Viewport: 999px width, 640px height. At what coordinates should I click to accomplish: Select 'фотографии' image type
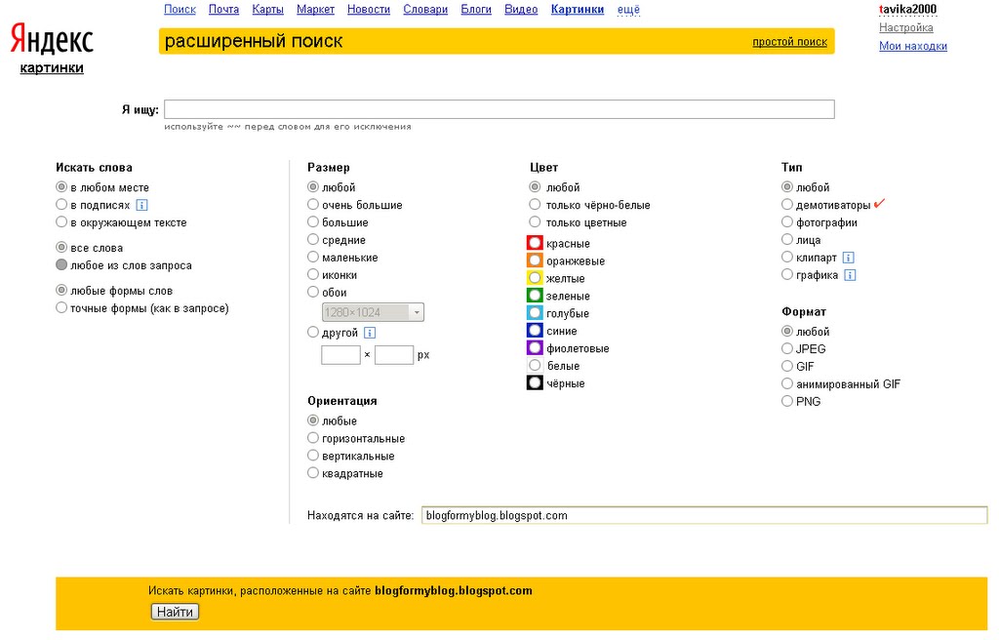tap(787, 221)
